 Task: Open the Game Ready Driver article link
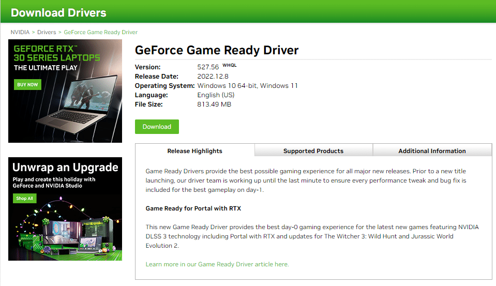pos(217,264)
